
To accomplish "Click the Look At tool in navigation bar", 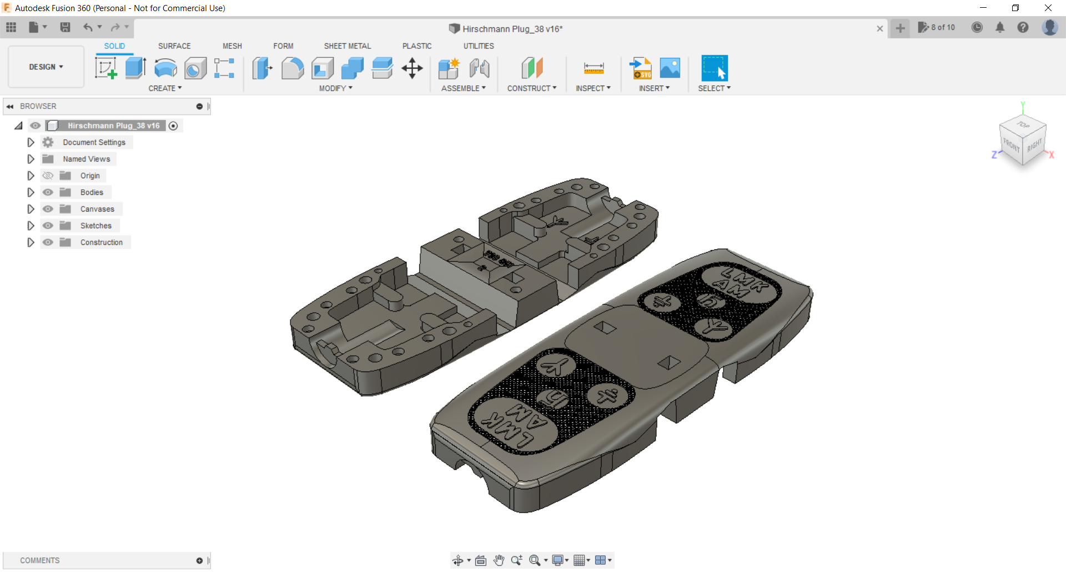I will point(481,560).
